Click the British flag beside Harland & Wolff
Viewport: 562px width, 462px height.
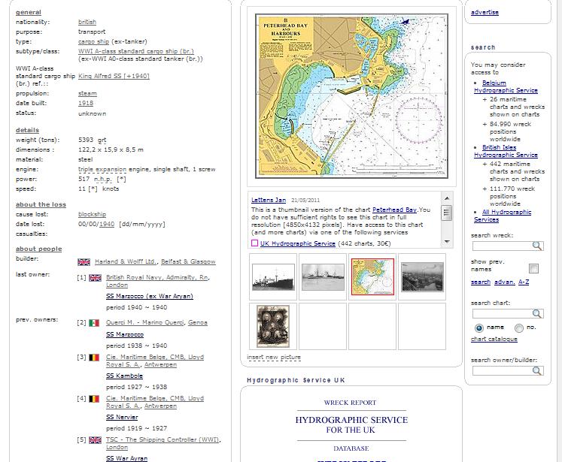tap(84, 262)
